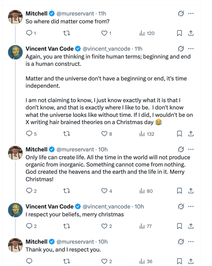
Task: Click Vincent Van Code's Van Gogh avatar
Action: pyautogui.click(x=15, y=52)
